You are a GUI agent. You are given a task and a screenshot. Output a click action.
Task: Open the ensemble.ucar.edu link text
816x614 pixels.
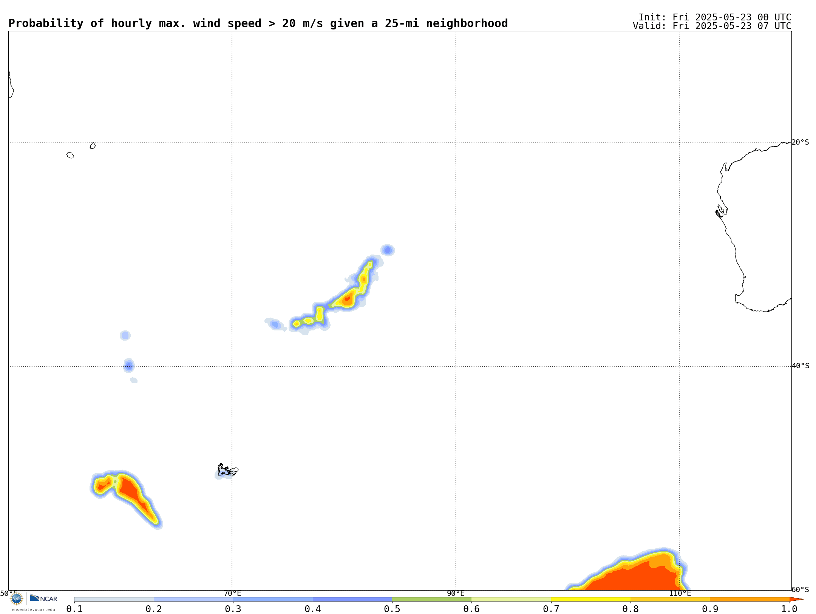click(33, 609)
